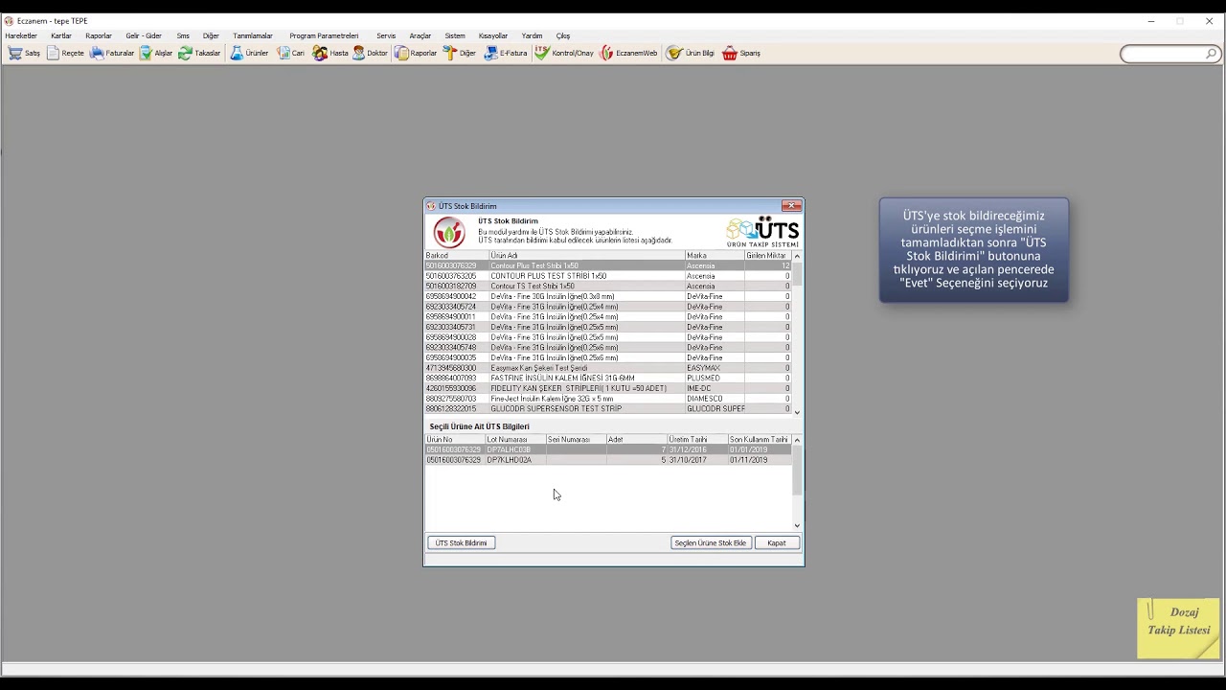Open the Raporlar menu
This screenshot has height=690, width=1226.
tap(99, 35)
